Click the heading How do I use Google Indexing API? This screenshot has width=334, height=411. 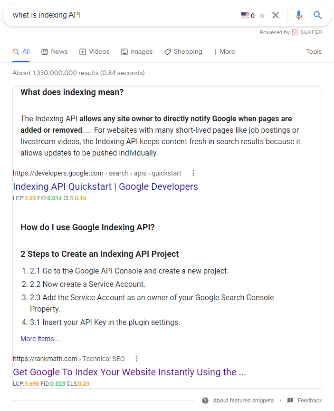pyautogui.click(x=87, y=227)
